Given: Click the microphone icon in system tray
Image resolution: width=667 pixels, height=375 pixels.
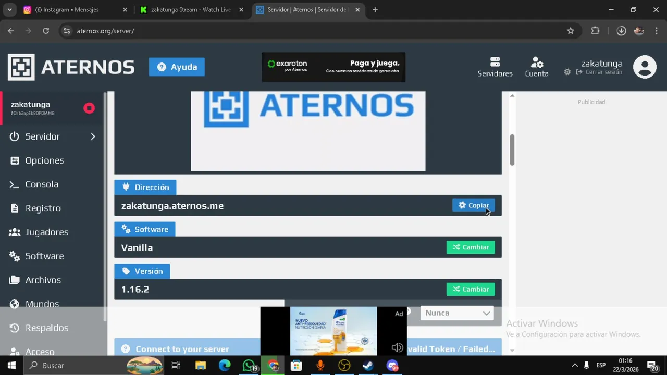Looking at the screenshot, I should pos(587,366).
